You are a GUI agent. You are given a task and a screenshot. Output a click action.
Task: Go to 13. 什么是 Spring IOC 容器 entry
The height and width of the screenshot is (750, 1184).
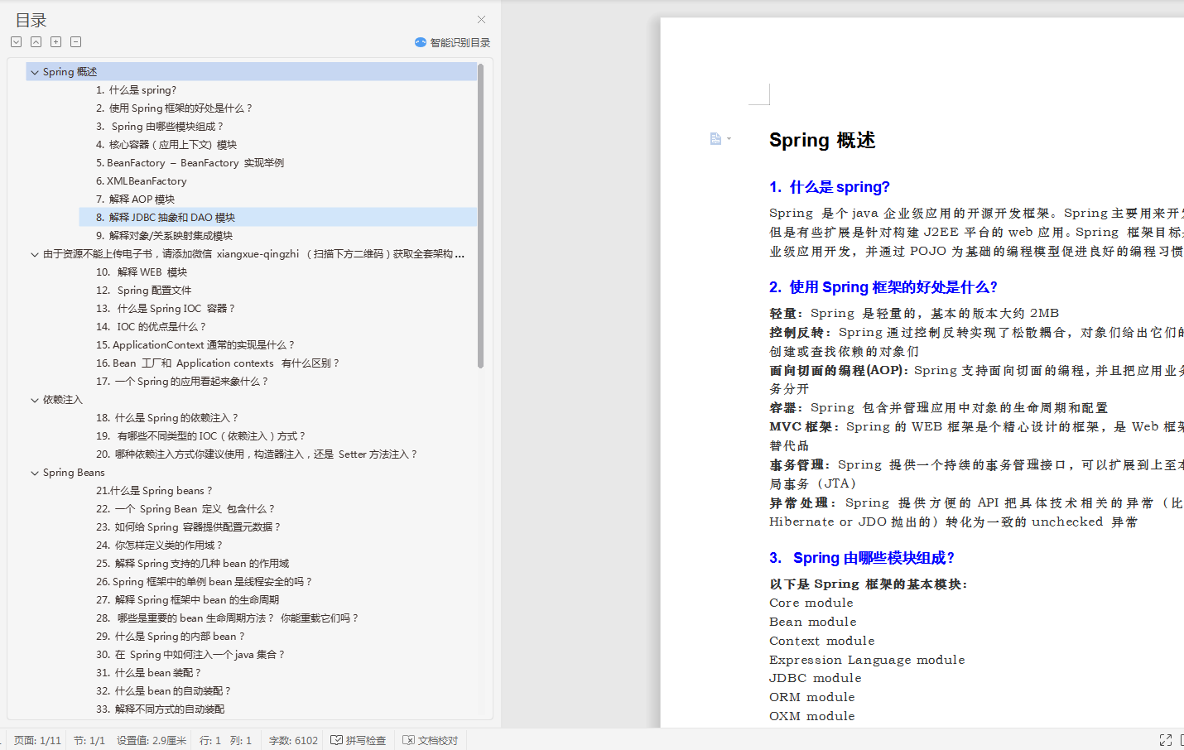click(166, 309)
